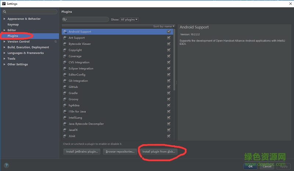Screen dimensions: 294x171
Task: Open the Show All plugins dropdown
Action: [129, 19]
